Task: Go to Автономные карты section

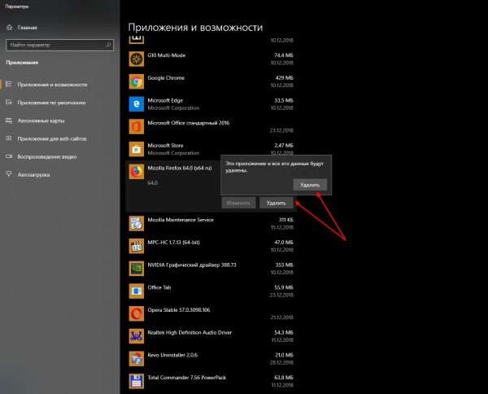Action: [41, 120]
